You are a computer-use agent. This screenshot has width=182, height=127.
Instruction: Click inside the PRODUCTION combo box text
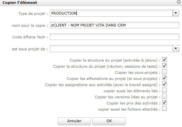pos(111,13)
